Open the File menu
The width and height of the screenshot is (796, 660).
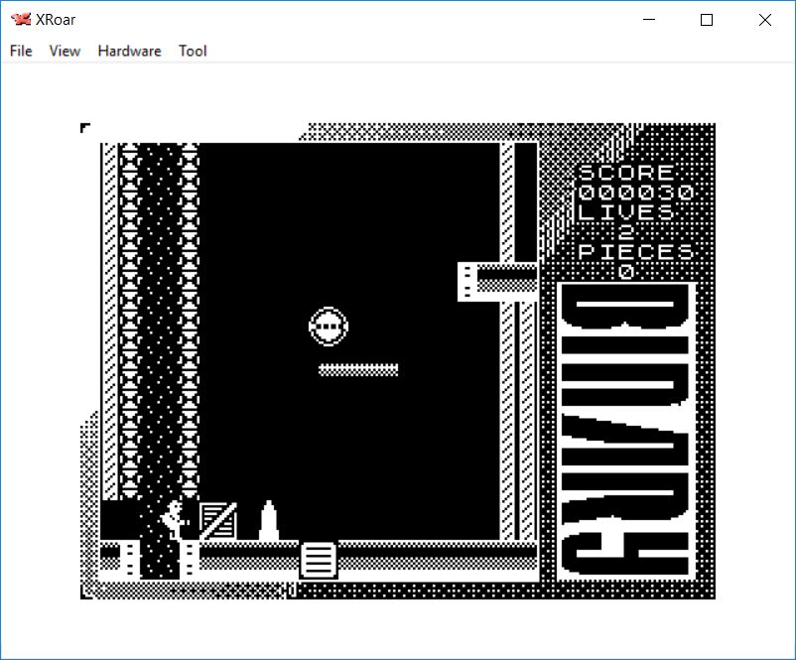tap(21, 51)
